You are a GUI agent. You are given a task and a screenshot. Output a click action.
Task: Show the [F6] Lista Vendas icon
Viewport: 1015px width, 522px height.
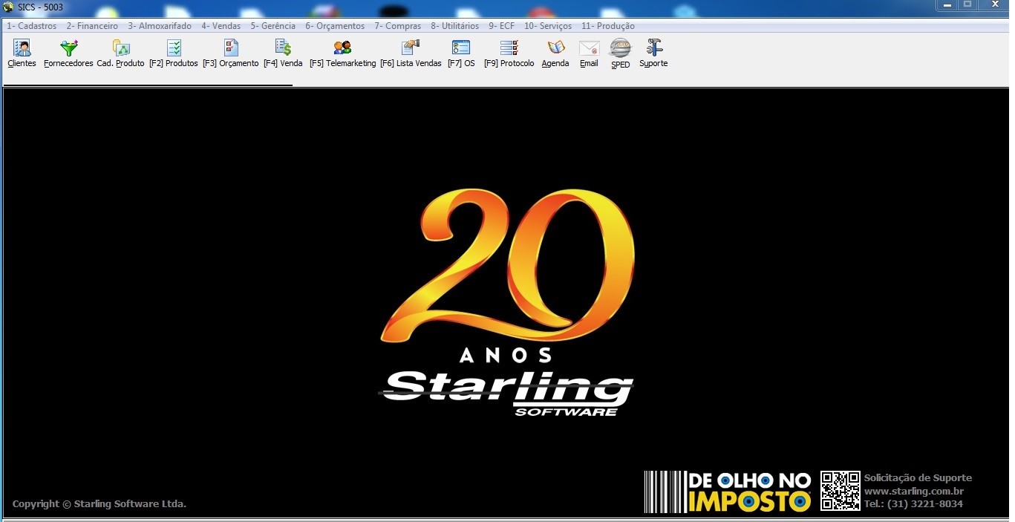click(x=411, y=49)
